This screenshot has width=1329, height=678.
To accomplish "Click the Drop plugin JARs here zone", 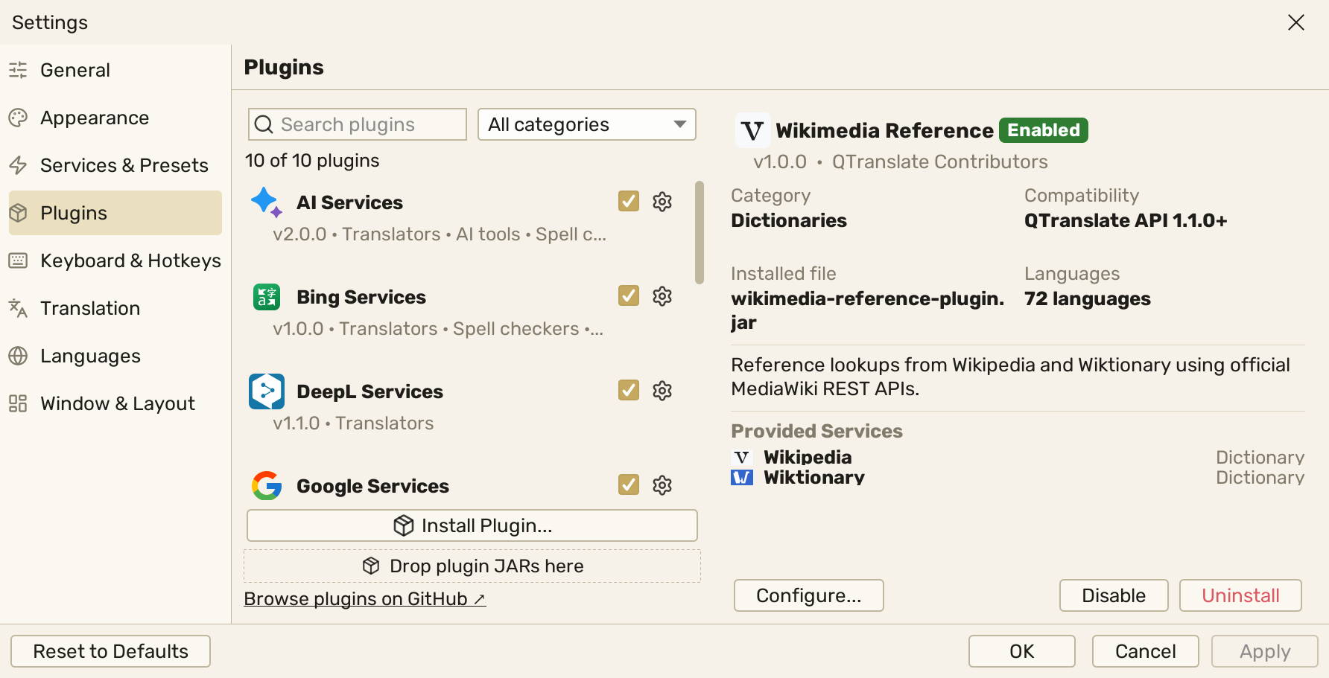I will 472,566.
